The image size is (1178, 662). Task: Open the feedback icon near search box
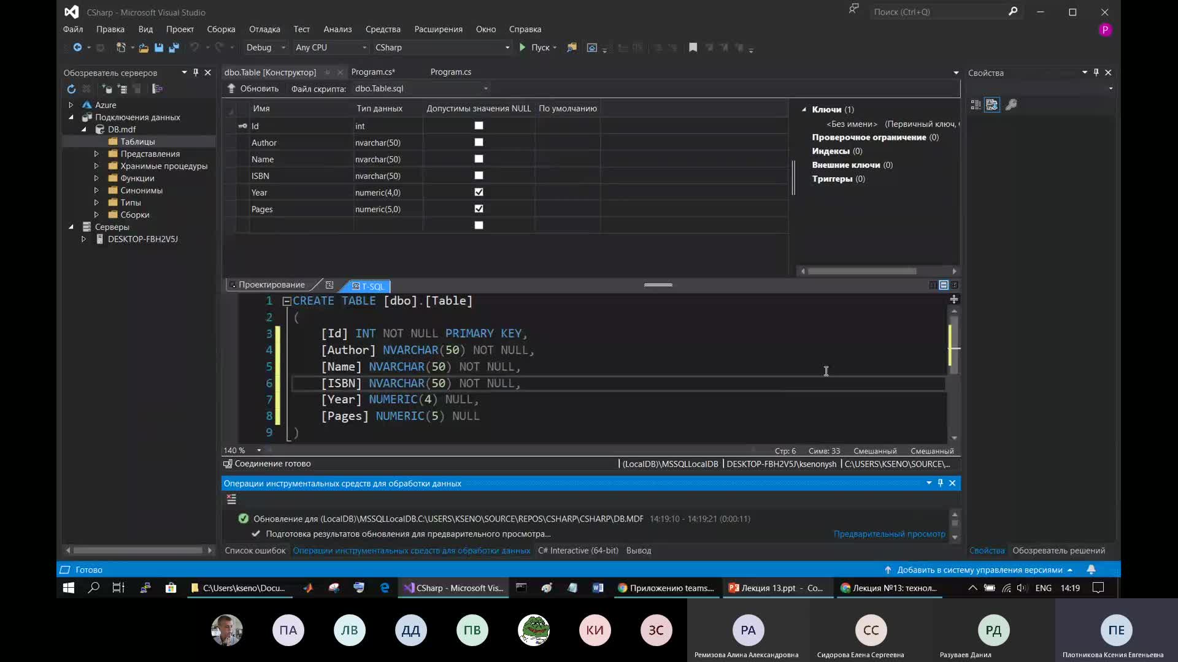click(x=853, y=9)
